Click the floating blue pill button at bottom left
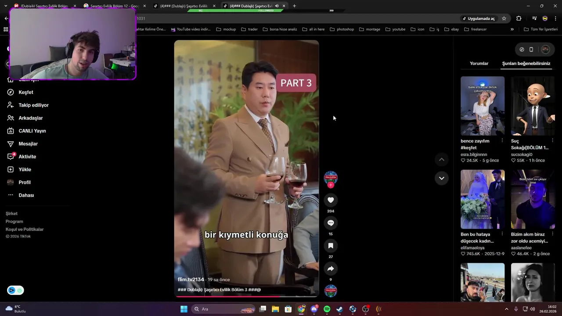 coord(15,290)
